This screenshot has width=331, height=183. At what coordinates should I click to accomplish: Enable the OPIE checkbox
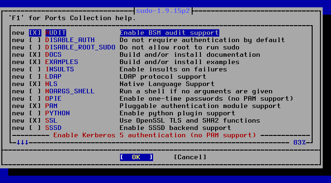[x=35, y=99]
